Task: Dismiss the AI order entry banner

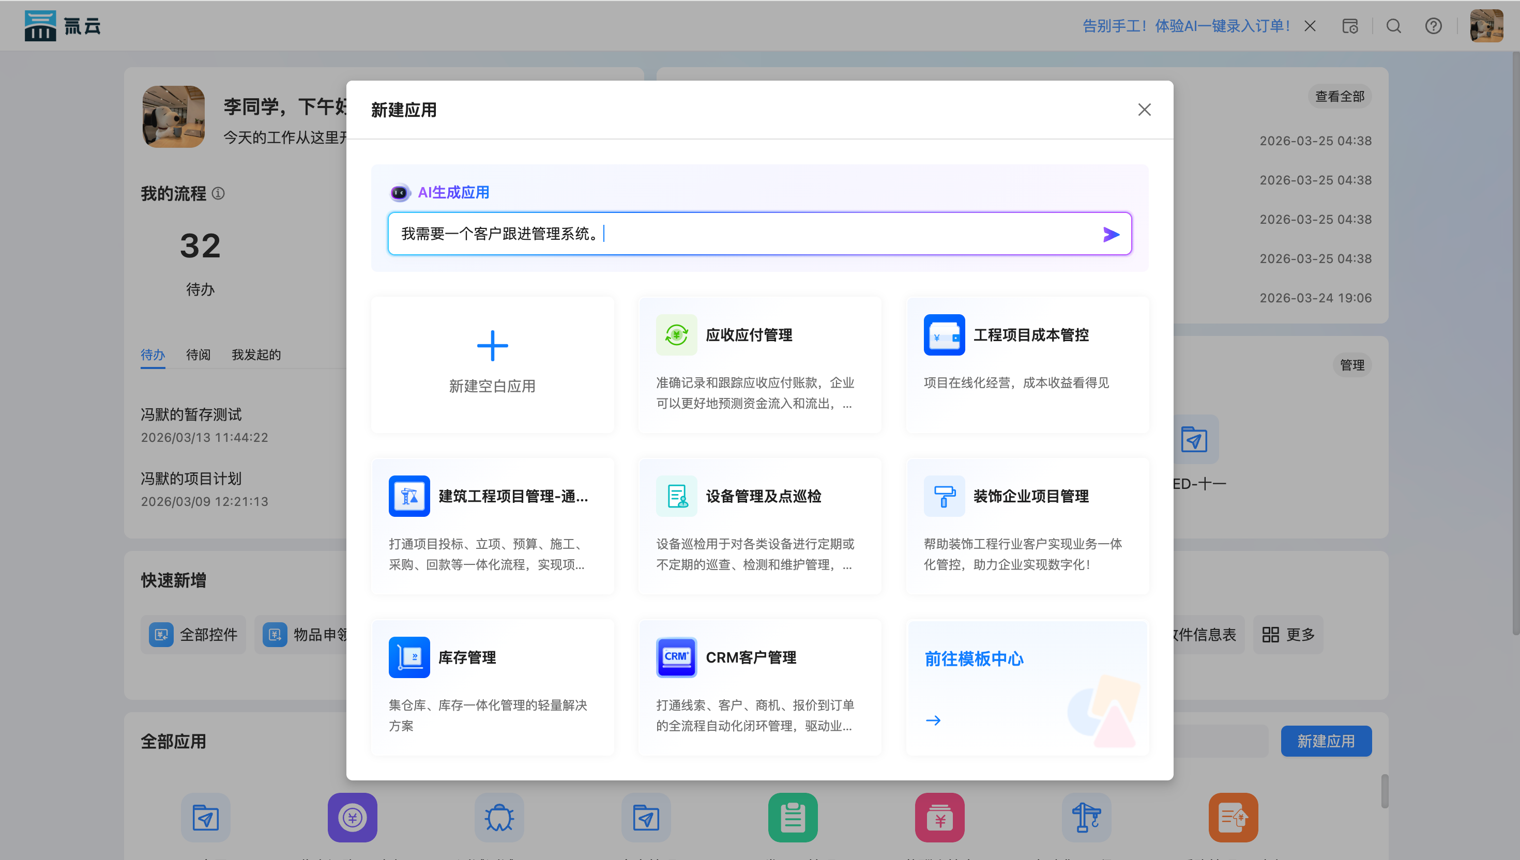Action: coord(1310,26)
